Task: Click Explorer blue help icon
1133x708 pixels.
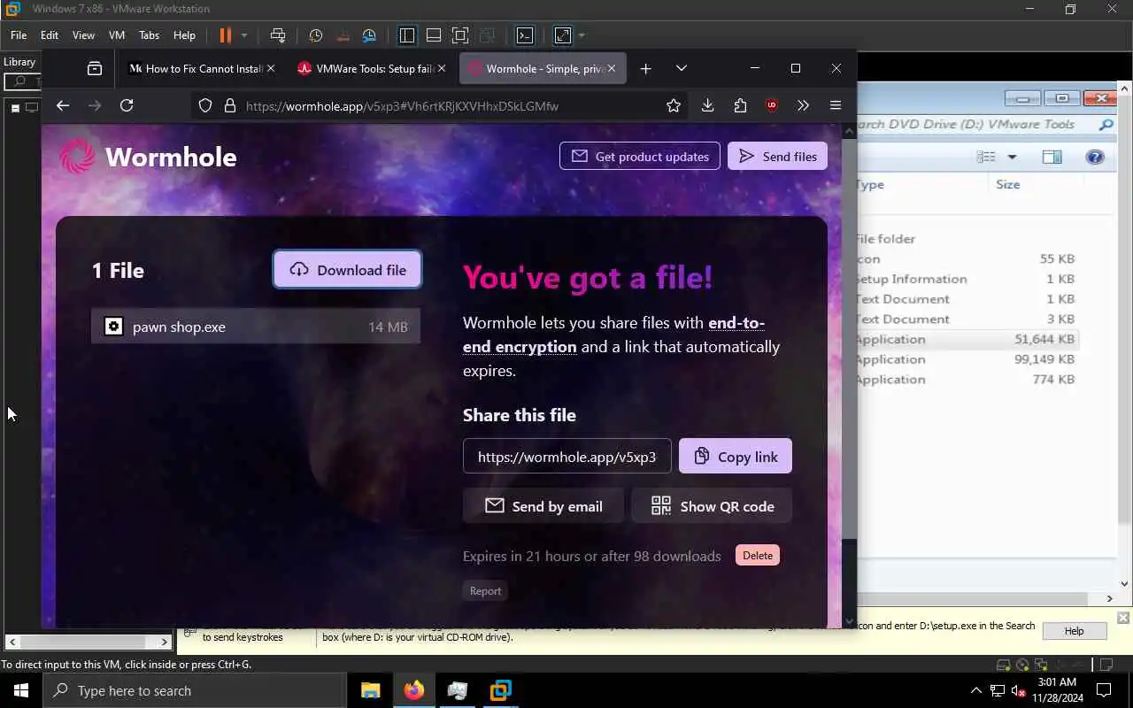Action: click(x=1095, y=157)
